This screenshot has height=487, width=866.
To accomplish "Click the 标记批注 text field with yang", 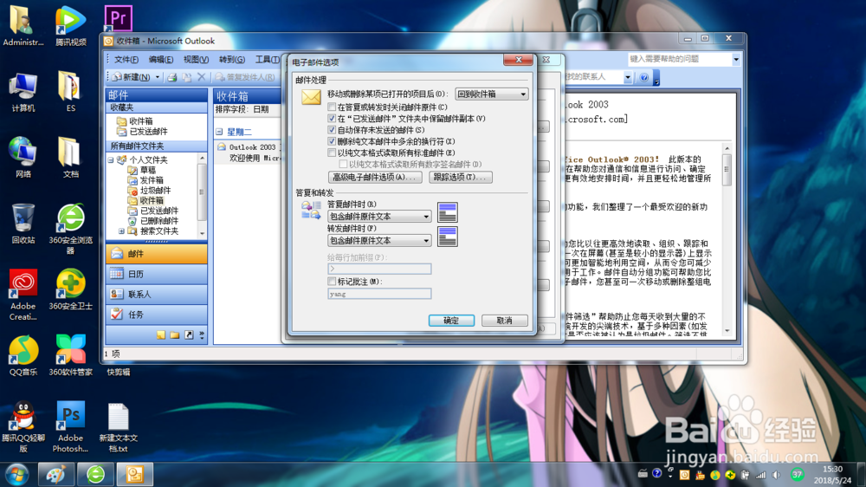I will click(379, 294).
